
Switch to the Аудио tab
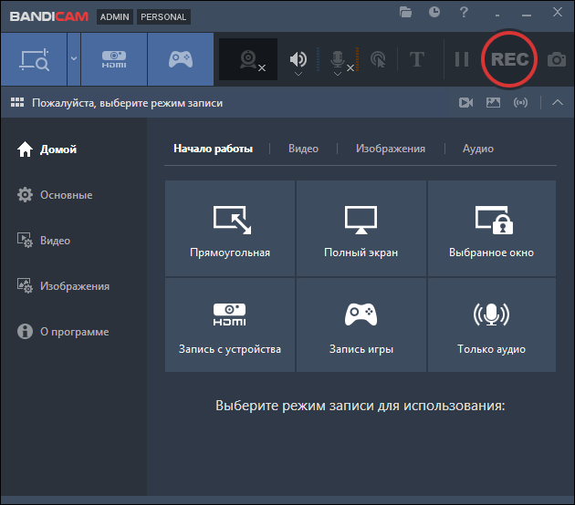tap(477, 149)
